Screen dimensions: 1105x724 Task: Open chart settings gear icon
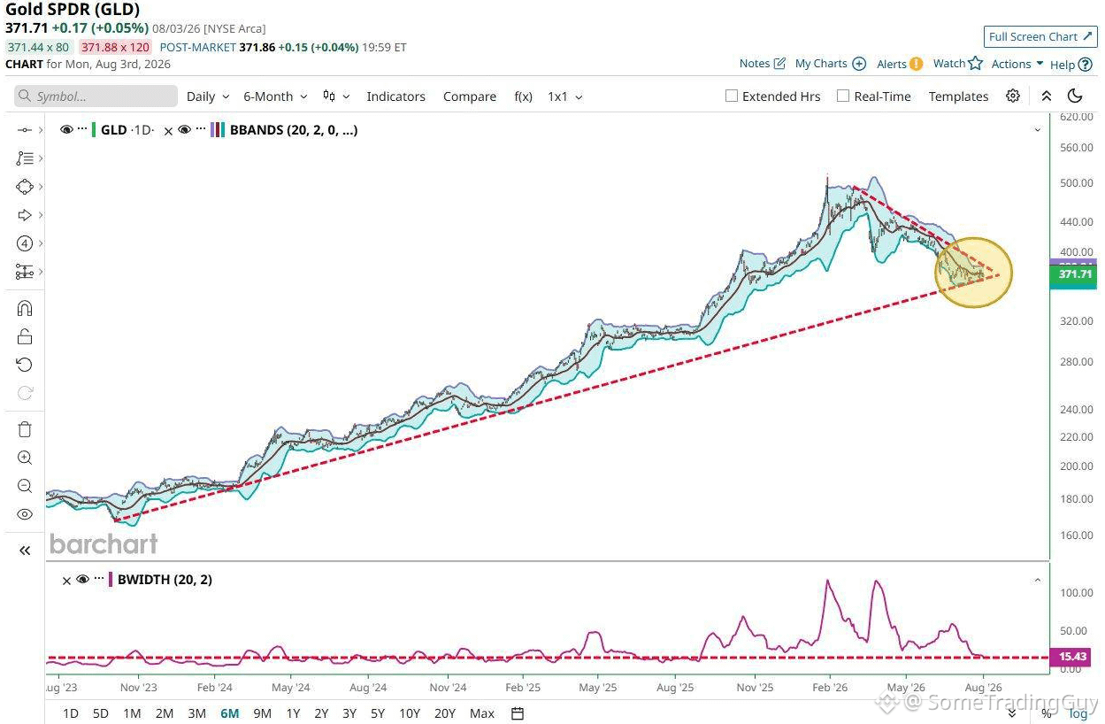pyautogui.click(x=1013, y=96)
